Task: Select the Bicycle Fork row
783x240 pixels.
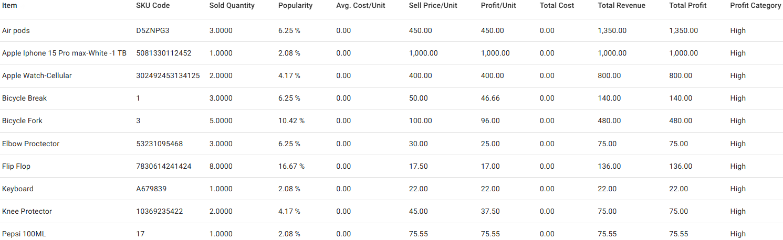Action: coord(22,121)
